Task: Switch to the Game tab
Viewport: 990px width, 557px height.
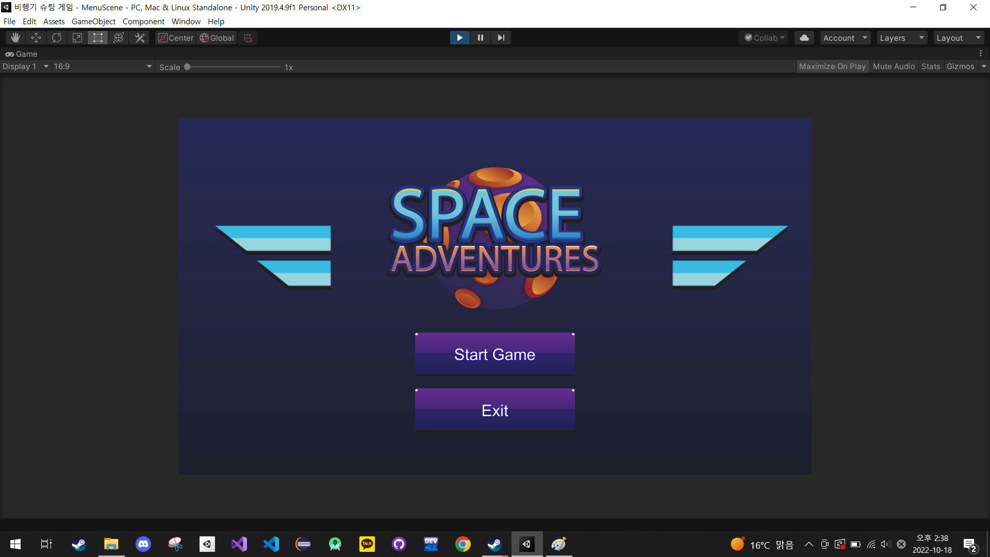Action: coord(21,54)
